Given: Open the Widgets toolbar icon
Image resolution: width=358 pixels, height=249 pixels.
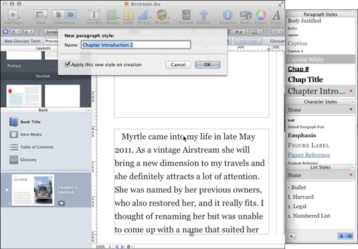Looking at the screenshot, I should (x=163, y=15).
